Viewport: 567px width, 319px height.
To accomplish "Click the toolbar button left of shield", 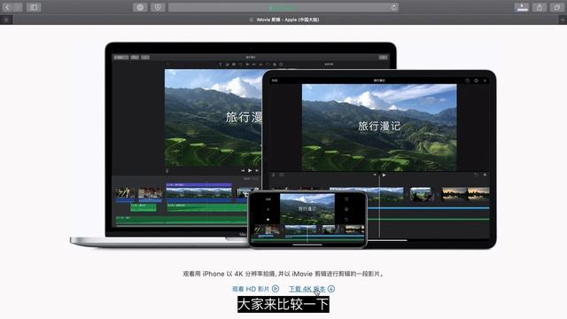I will [140, 7].
